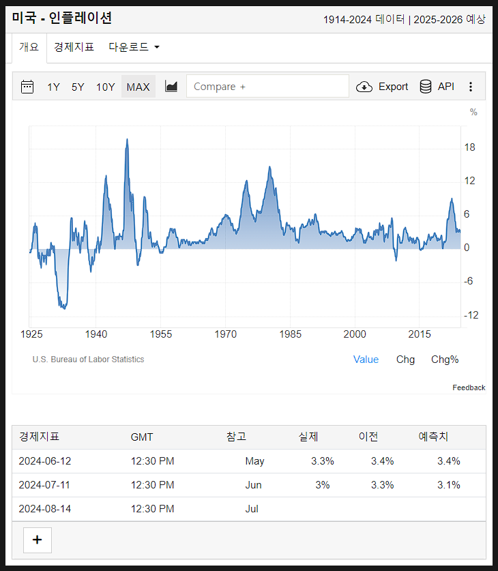Click the 미국 - 인플레이션 title
The image size is (498, 571).
pos(62,18)
